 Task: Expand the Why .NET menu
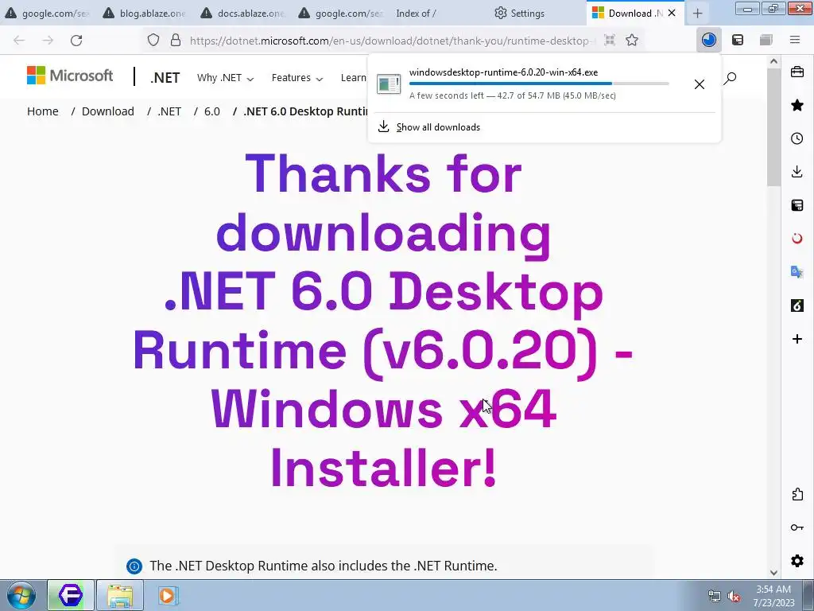point(225,78)
